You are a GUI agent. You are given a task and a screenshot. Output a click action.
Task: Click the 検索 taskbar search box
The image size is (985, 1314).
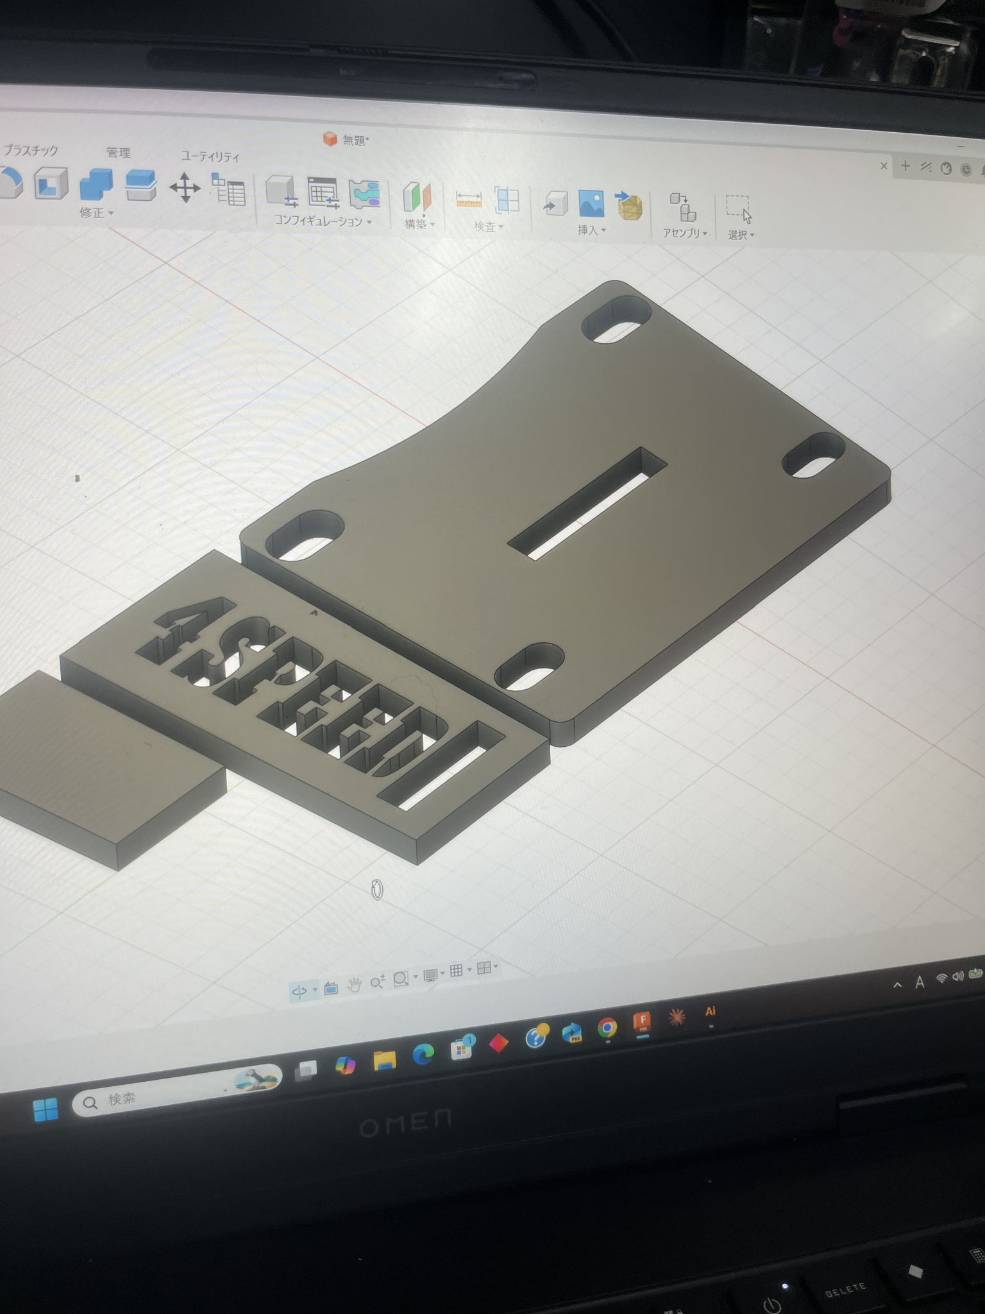[x=176, y=1091]
